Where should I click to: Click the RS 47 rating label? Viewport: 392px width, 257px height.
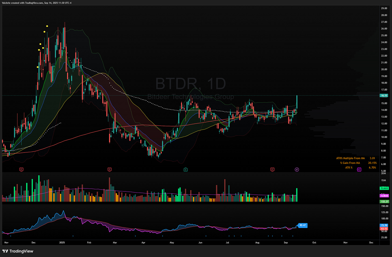303,225
